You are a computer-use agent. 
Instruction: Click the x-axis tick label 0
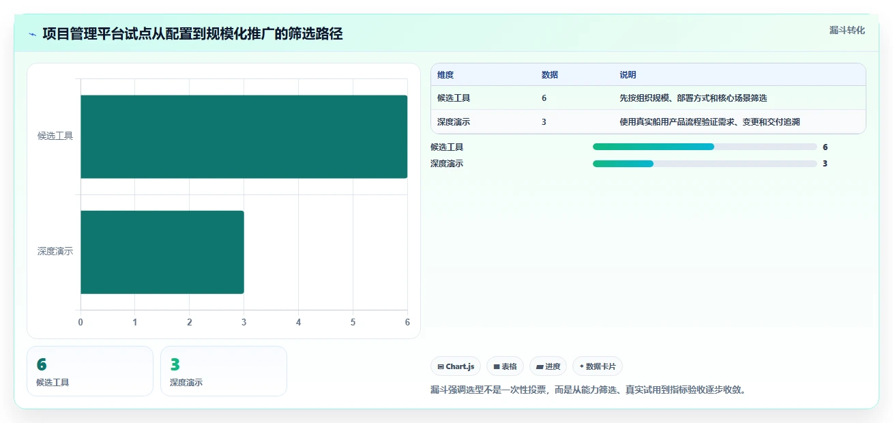coord(80,322)
